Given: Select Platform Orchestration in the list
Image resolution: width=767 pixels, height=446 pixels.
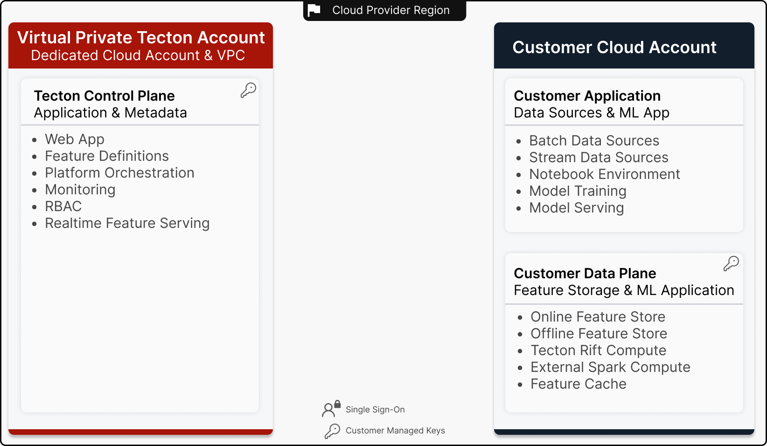Looking at the screenshot, I should pos(119,173).
